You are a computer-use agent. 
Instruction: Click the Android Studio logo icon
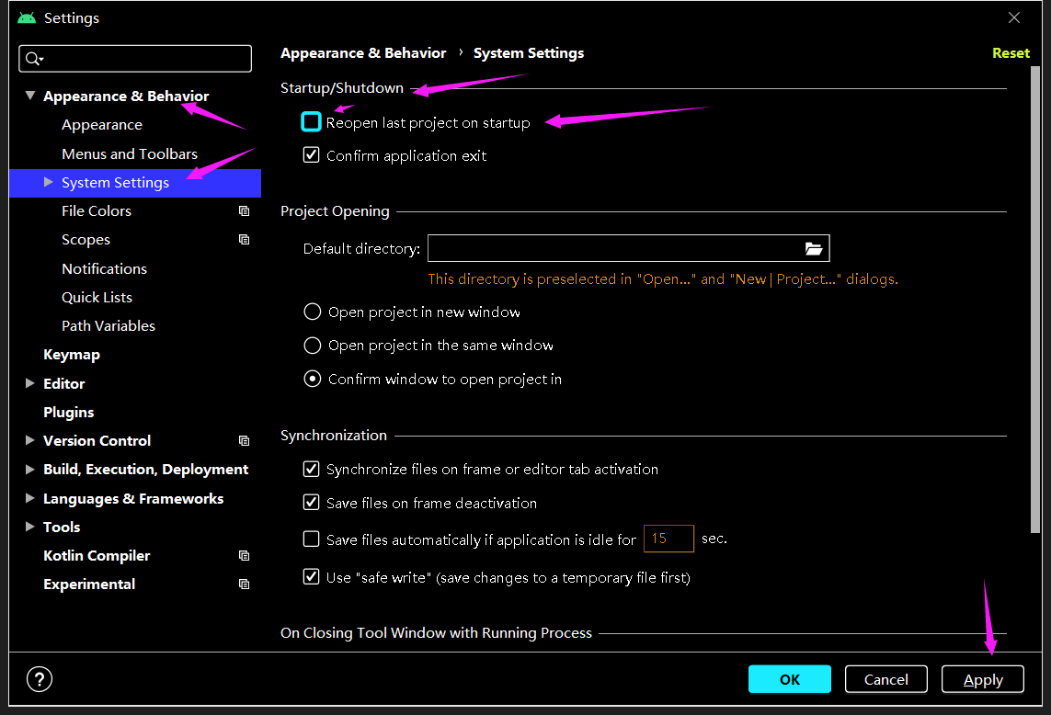pyautogui.click(x=27, y=18)
